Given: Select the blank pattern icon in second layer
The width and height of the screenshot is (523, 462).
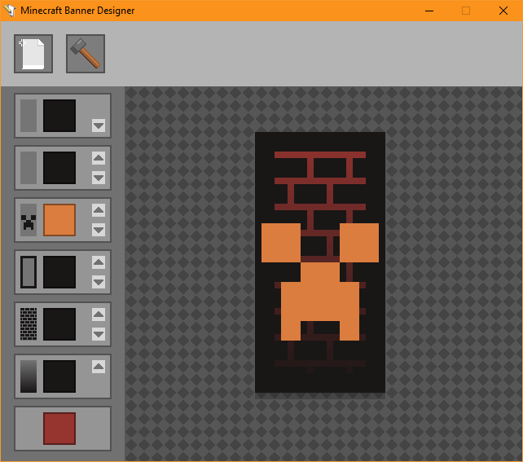Looking at the screenshot, I should (x=29, y=168).
